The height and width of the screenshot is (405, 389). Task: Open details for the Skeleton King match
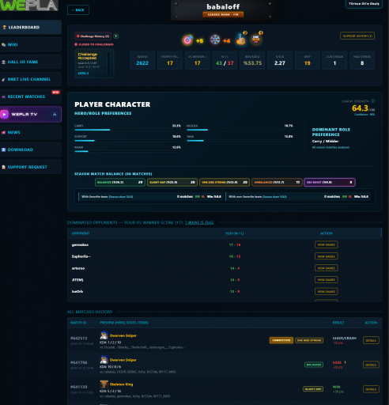(x=371, y=389)
